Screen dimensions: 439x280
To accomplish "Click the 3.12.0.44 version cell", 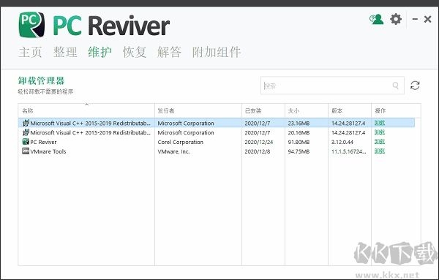I will (342, 142).
